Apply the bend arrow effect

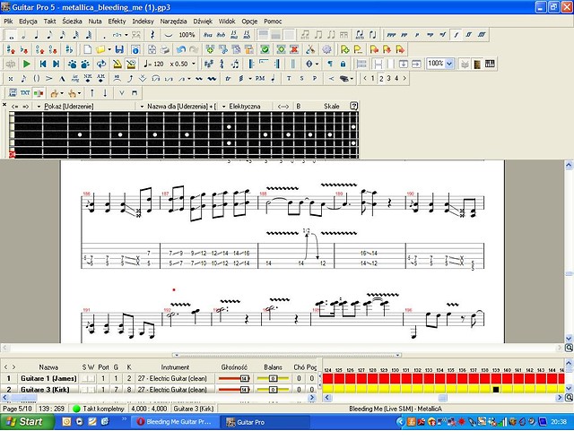[130, 78]
